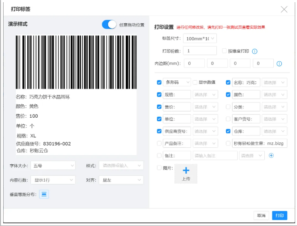Select preview line 名称: 巧克力饼干水晶耳环
Viewport: 297px width, 226px height.
(x=43, y=97)
